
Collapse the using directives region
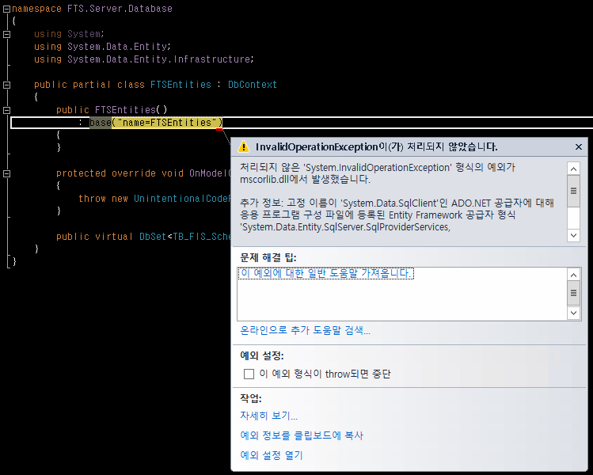[6, 34]
